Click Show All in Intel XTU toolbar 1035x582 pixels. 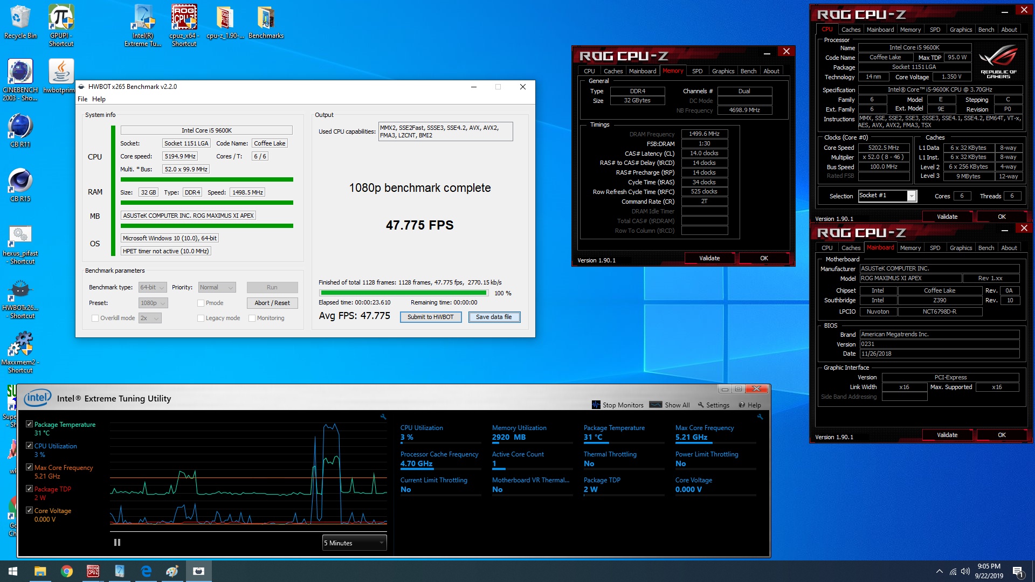point(670,405)
